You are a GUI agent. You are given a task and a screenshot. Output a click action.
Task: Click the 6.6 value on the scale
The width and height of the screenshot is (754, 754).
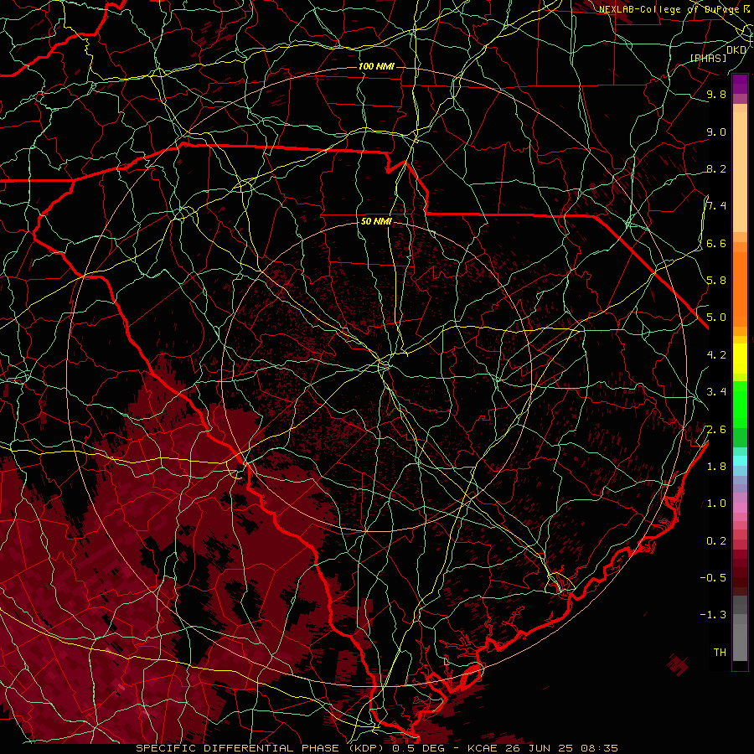(716, 243)
